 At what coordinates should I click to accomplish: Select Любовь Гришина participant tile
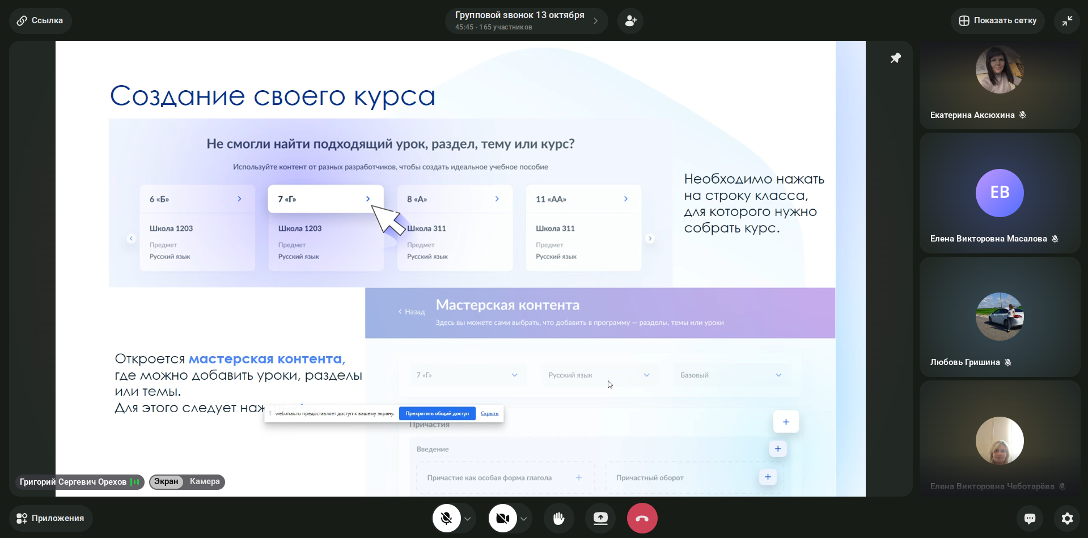[999, 317]
